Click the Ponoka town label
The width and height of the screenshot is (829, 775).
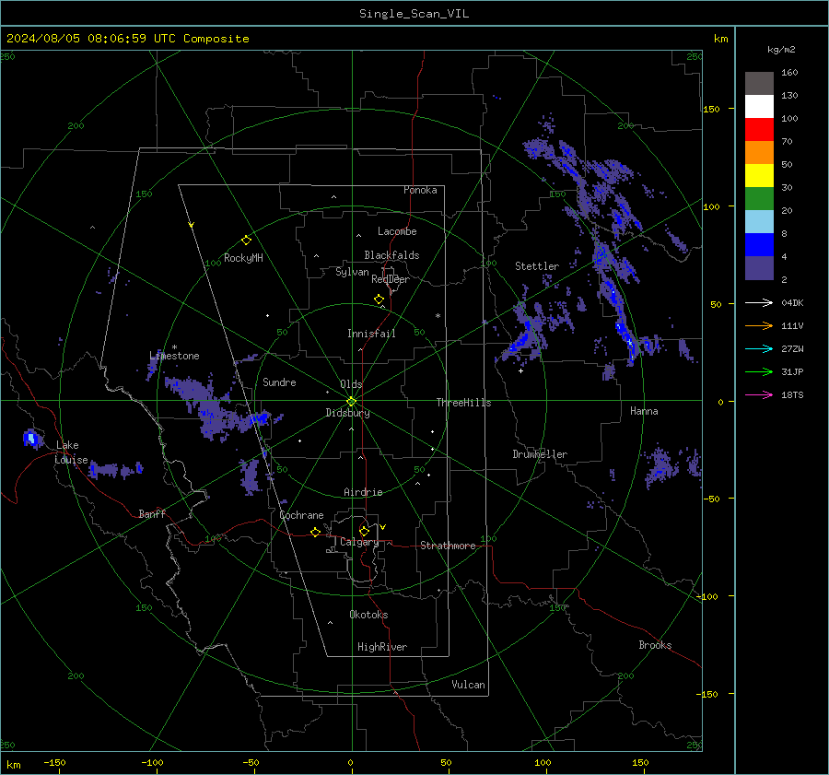[420, 190]
